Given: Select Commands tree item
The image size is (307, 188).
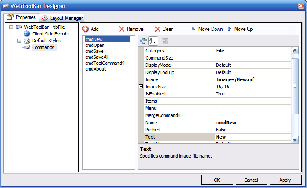Looking at the screenshot, I should [x=44, y=47].
